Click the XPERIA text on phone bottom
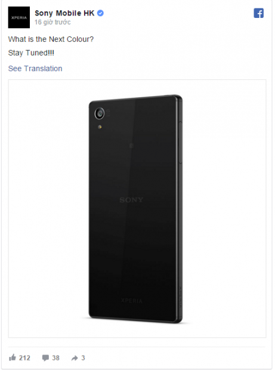This screenshot has width=275, height=370. (132, 301)
